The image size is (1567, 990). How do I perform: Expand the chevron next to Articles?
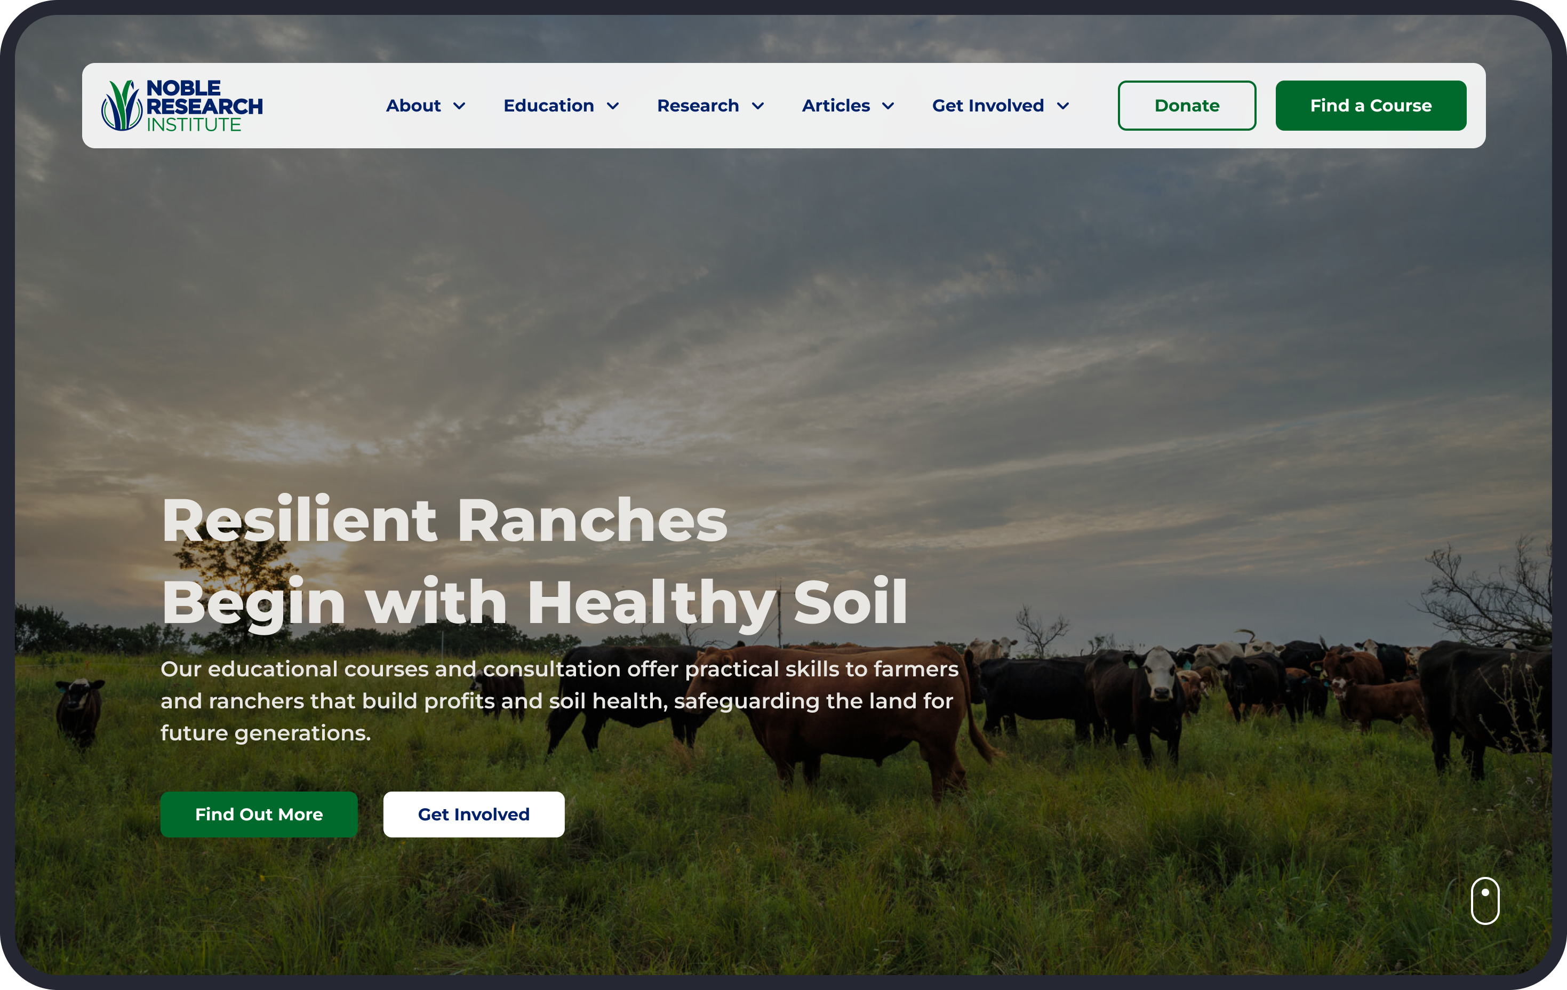888,106
